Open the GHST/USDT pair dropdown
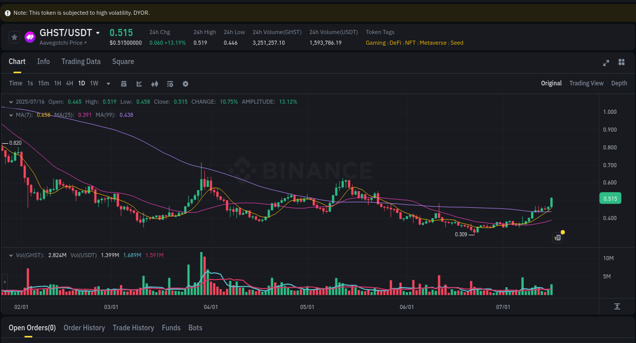The height and width of the screenshot is (343, 636). (x=99, y=33)
